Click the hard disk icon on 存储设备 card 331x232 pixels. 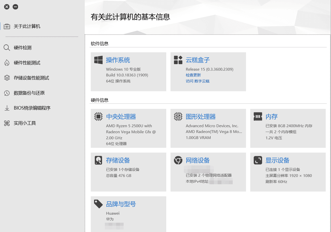(x=98, y=160)
